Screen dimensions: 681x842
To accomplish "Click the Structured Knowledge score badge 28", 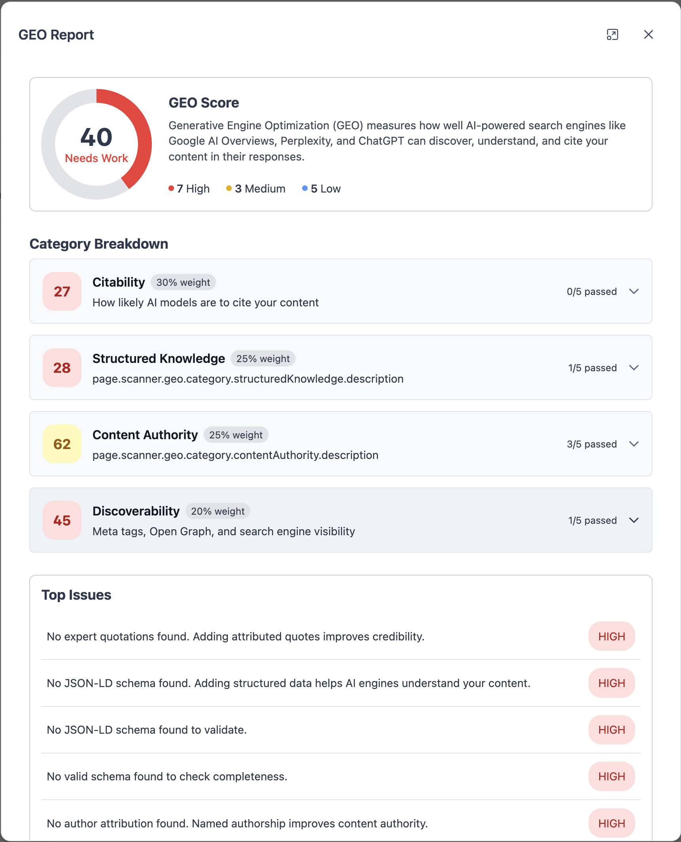I will (62, 368).
